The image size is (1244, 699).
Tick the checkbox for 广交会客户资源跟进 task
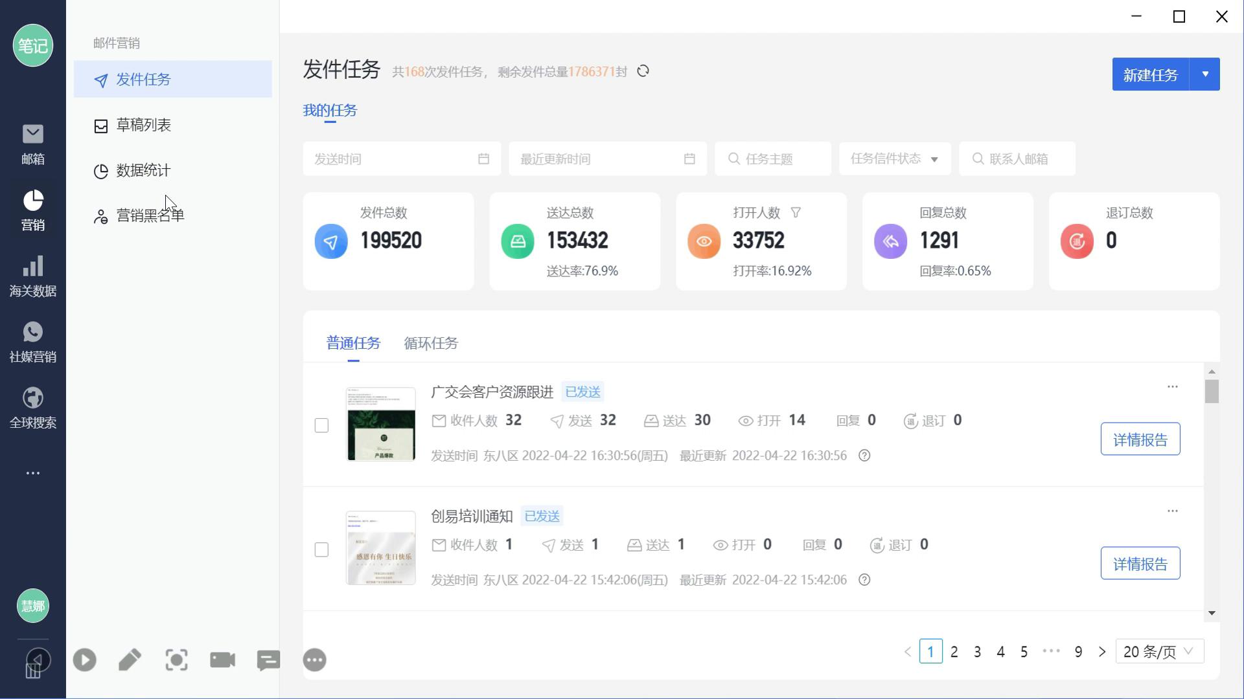coord(321,425)
